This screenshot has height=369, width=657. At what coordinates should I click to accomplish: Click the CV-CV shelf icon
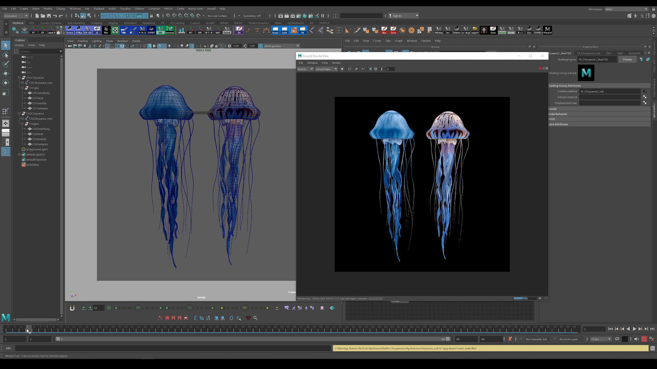point(88,30)
